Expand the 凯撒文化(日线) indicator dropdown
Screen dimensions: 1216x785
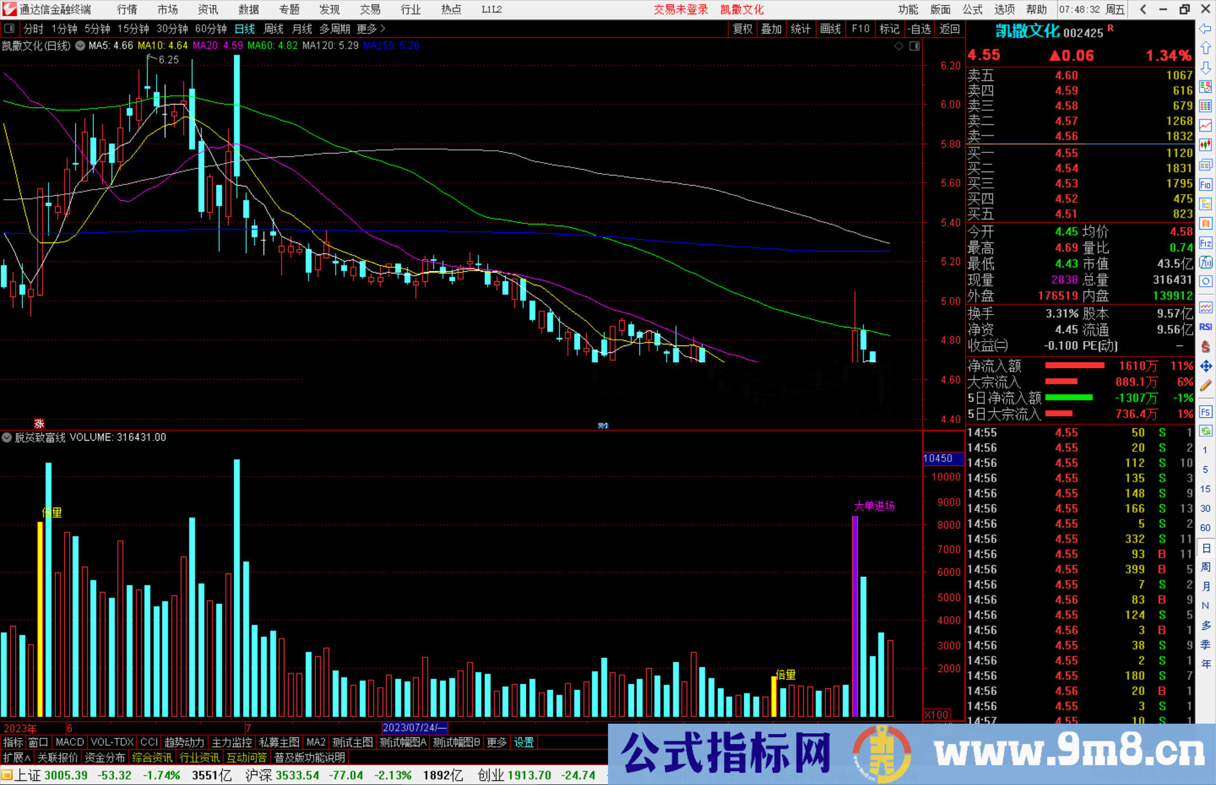coord(81,46)
